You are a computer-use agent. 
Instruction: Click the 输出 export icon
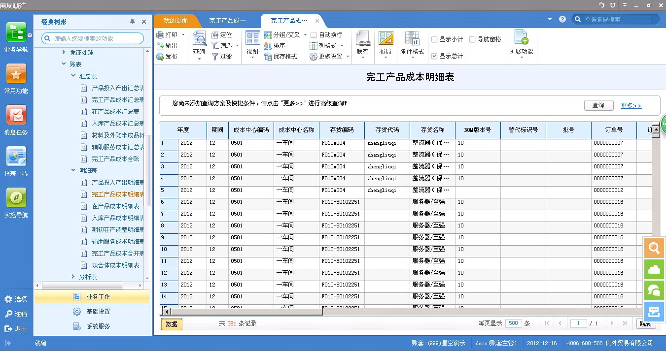(x=160, y=46)
